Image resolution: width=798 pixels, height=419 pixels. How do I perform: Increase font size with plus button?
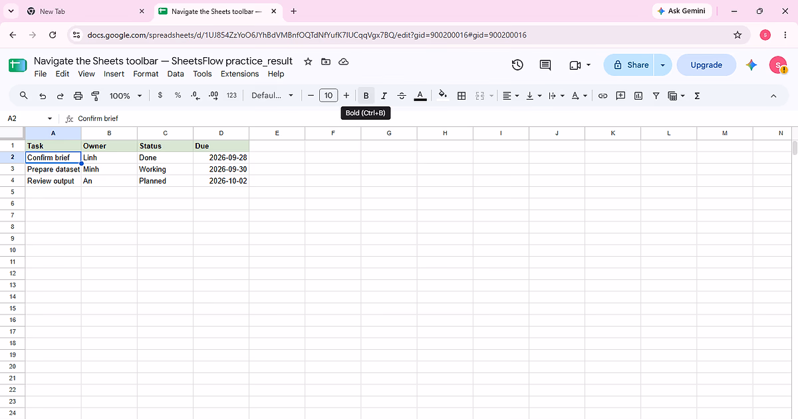click(x=346, y=96)
